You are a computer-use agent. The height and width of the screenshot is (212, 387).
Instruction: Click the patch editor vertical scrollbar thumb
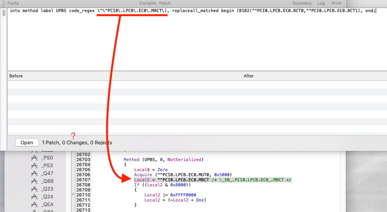click(4, 12)
